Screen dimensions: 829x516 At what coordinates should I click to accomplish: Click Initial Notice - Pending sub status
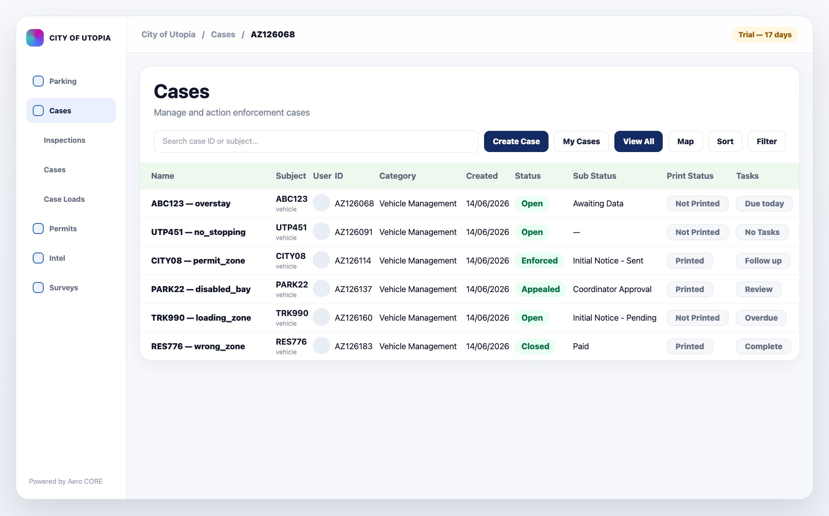click(x=614, y=318)
